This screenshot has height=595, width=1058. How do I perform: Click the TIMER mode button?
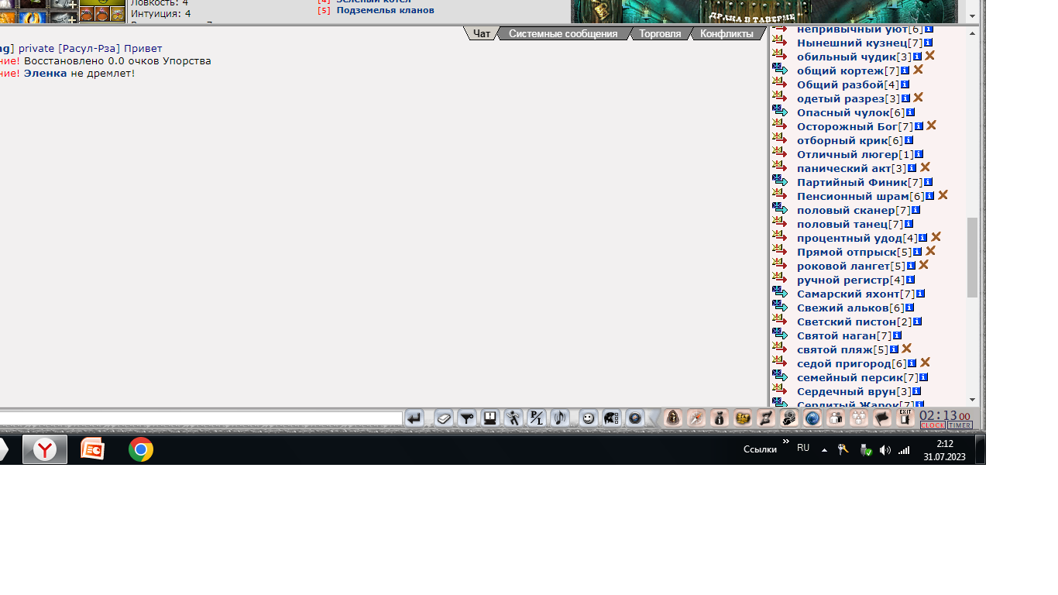(x=960, y=425)
